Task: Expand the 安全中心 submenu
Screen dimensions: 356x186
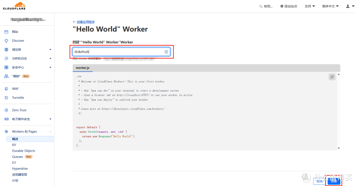Action: click(50, 67)
